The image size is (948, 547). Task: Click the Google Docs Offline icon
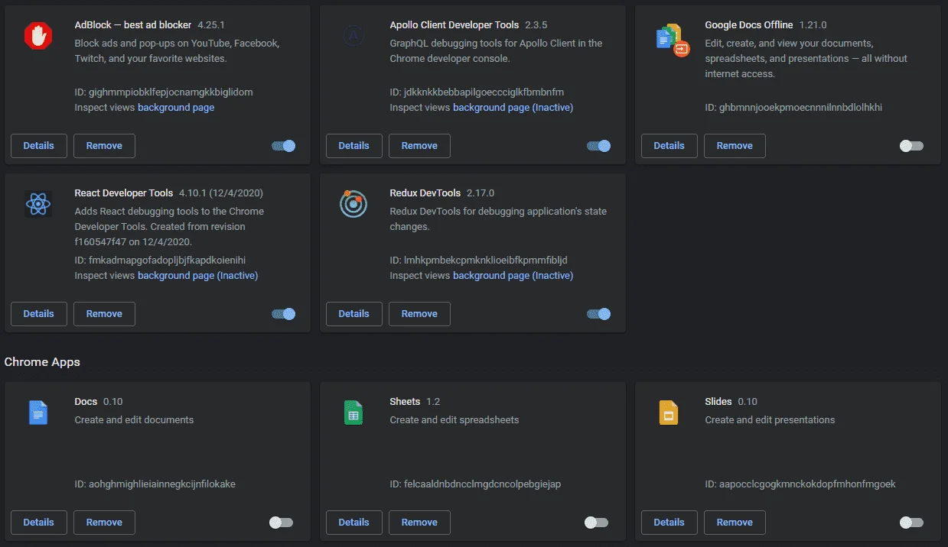(x=673, y=39)
